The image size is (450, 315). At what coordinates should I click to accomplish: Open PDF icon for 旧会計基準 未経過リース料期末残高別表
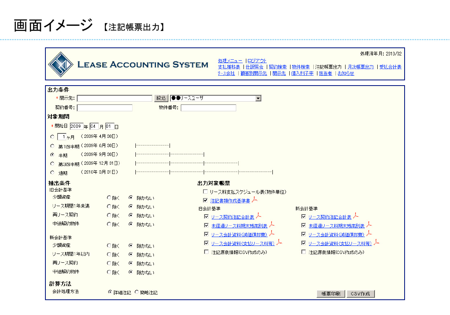pos(272,225)
